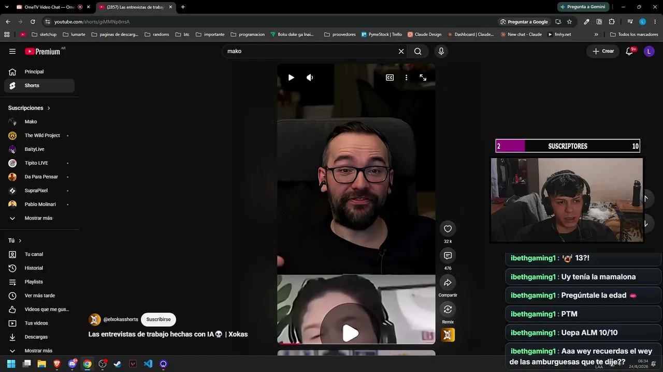The height and width of the screenshot is (372, 663).
Task: Click the install/cast screen icon in the address bar
Action: tap(558, 22)
